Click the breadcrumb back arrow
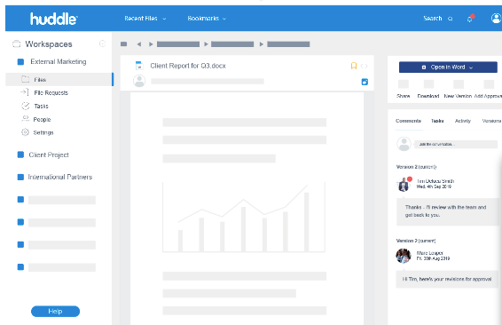 [139, 44]
